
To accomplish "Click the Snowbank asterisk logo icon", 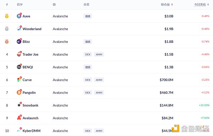I will (x=19, y=105).
